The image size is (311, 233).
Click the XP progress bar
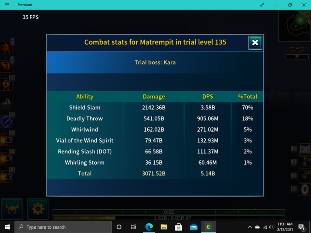[169, 218]
